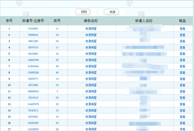Click 商标名称 column header
Viewport: 194px width, 131px height.
(91, 21)
